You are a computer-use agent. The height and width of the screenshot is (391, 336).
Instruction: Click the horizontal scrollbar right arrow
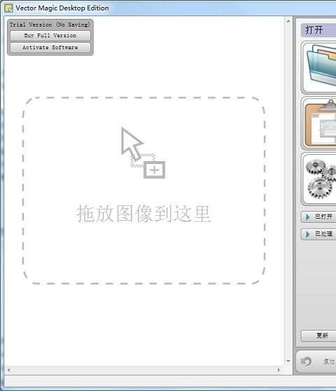coord(279,370)
